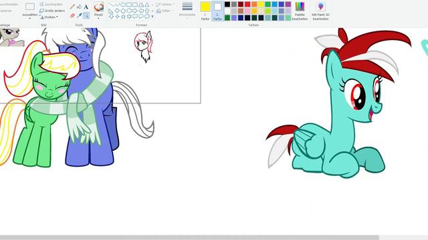The width and height of the screenshot is (428, 240).
Task: Select the Pencil tool
Action: (72, 7)
